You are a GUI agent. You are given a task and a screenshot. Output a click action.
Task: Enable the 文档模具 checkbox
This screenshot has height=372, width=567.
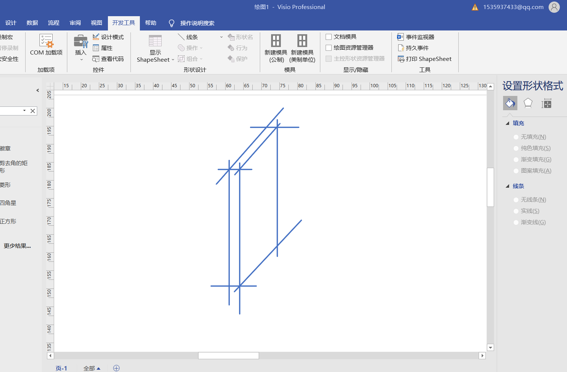tap(328, 36)
